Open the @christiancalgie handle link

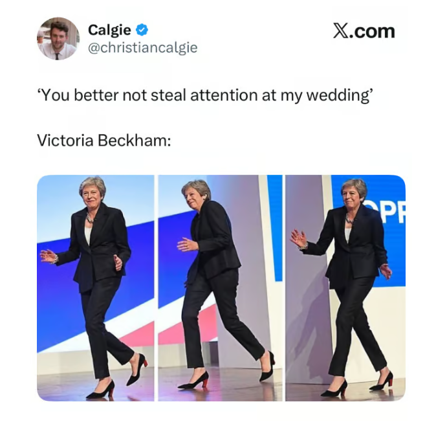(x=143, y=47)
